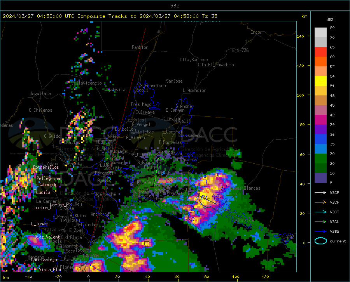
Task: Click the green VBCU arrow legend icon
Action: (320, 222)
